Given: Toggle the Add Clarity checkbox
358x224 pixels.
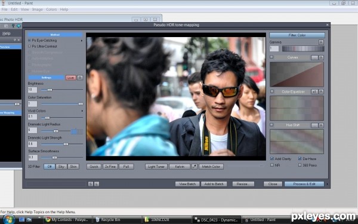Looking at the screenshot, I should [x=272, y=158].
